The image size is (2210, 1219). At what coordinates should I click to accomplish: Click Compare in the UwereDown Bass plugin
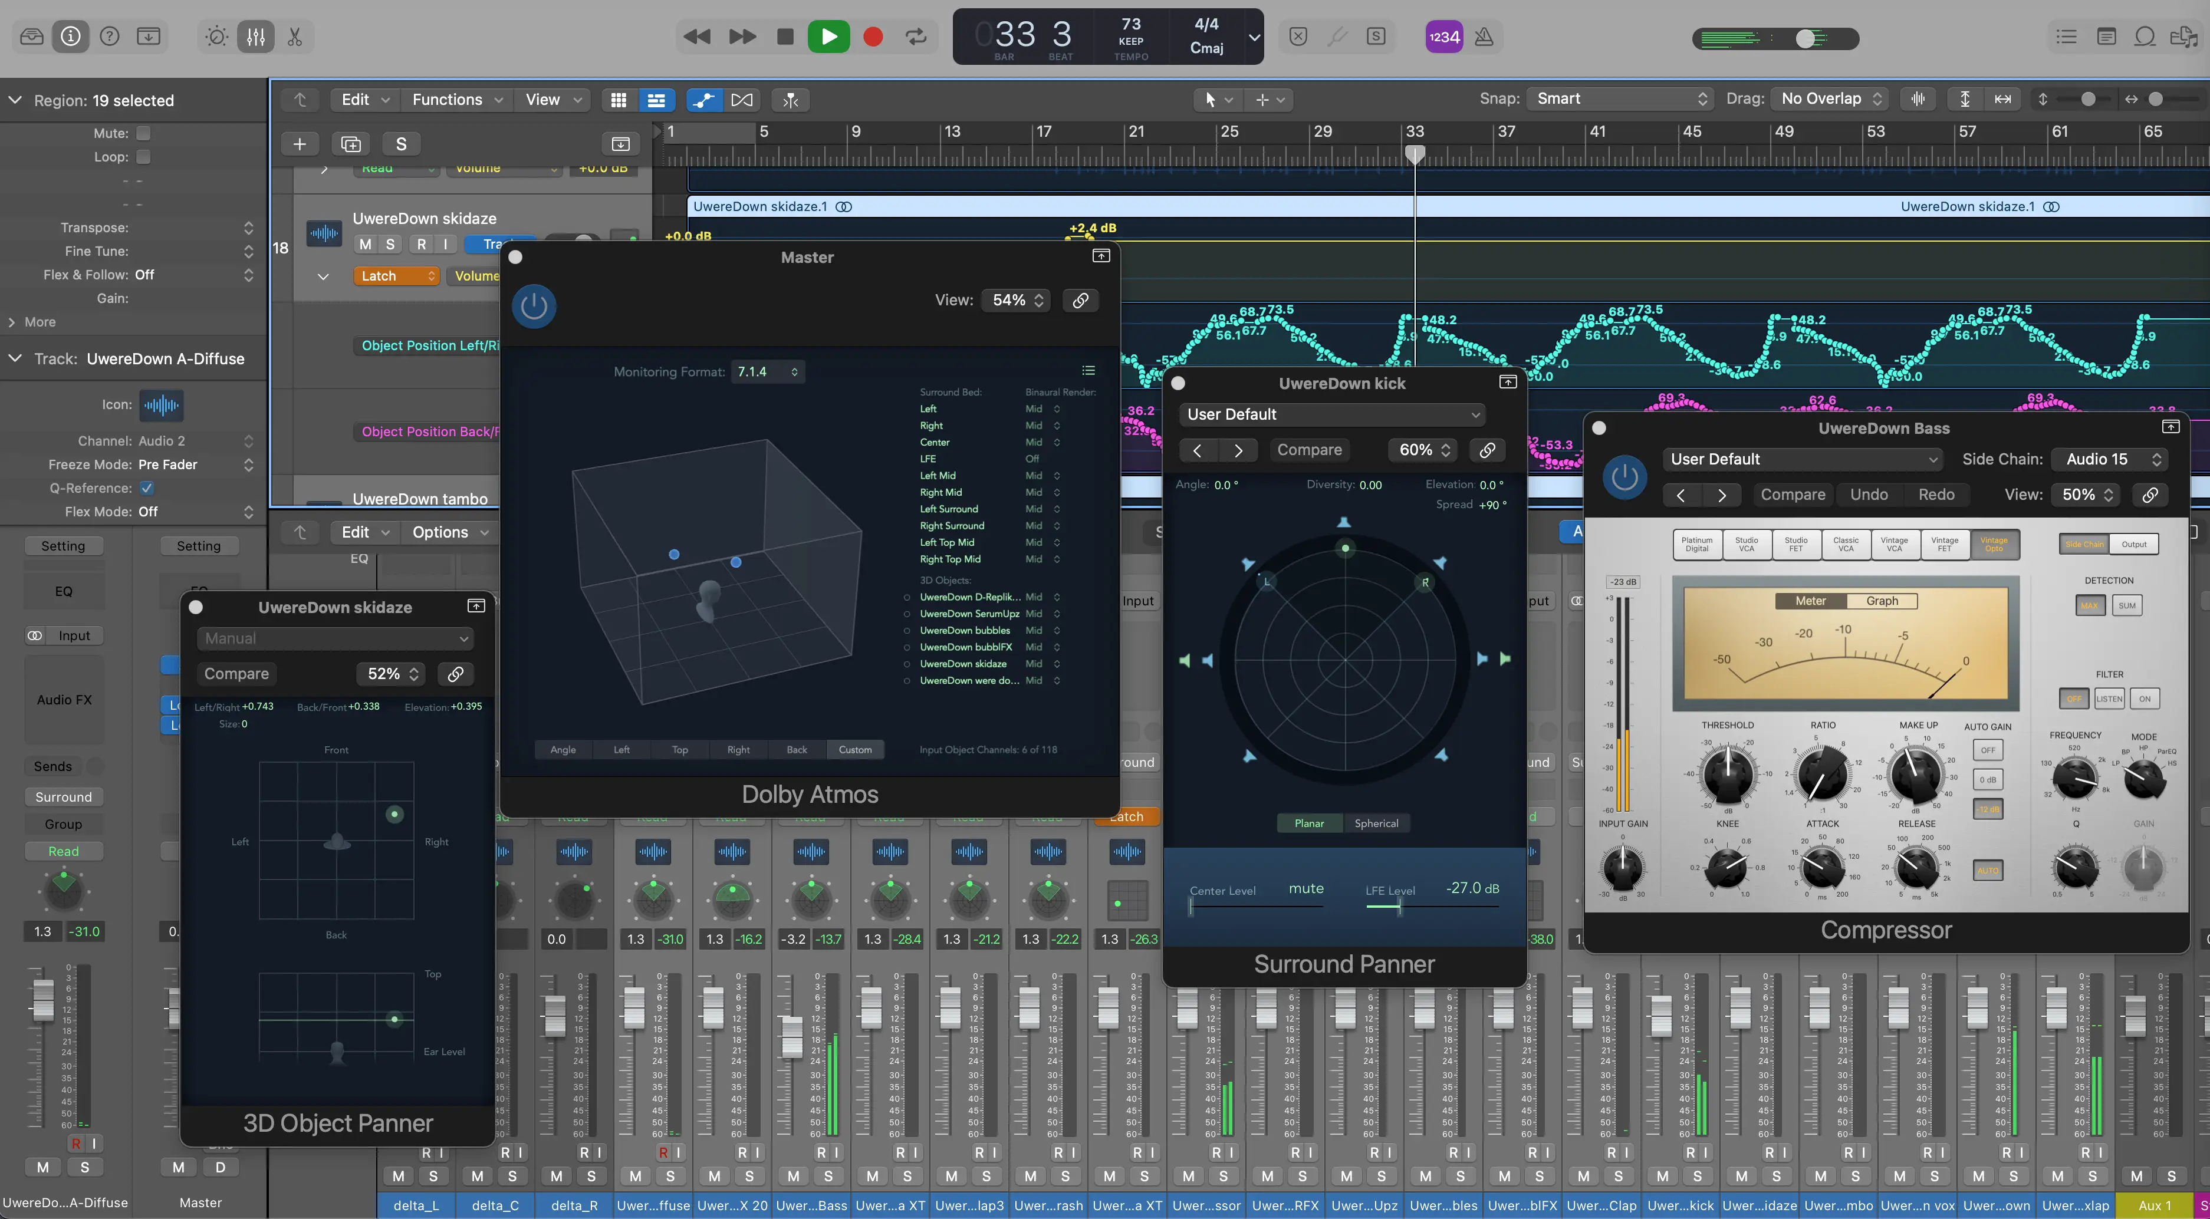[1793, 494]
